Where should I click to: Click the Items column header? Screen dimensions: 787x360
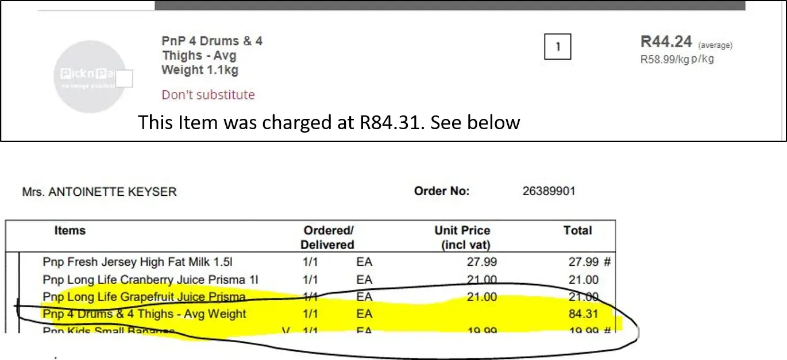click(x=70, y=231)
